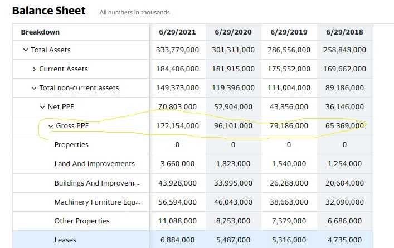The image size is (394, 248).
Task: Click the Breakdown column header
Action: [x=40, y=32]
